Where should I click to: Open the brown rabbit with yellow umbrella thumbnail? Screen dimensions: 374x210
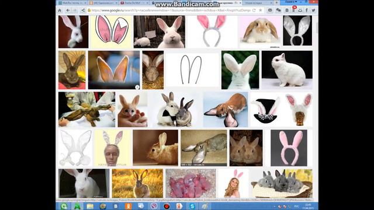pyautogui.click(x=72, y=70)
